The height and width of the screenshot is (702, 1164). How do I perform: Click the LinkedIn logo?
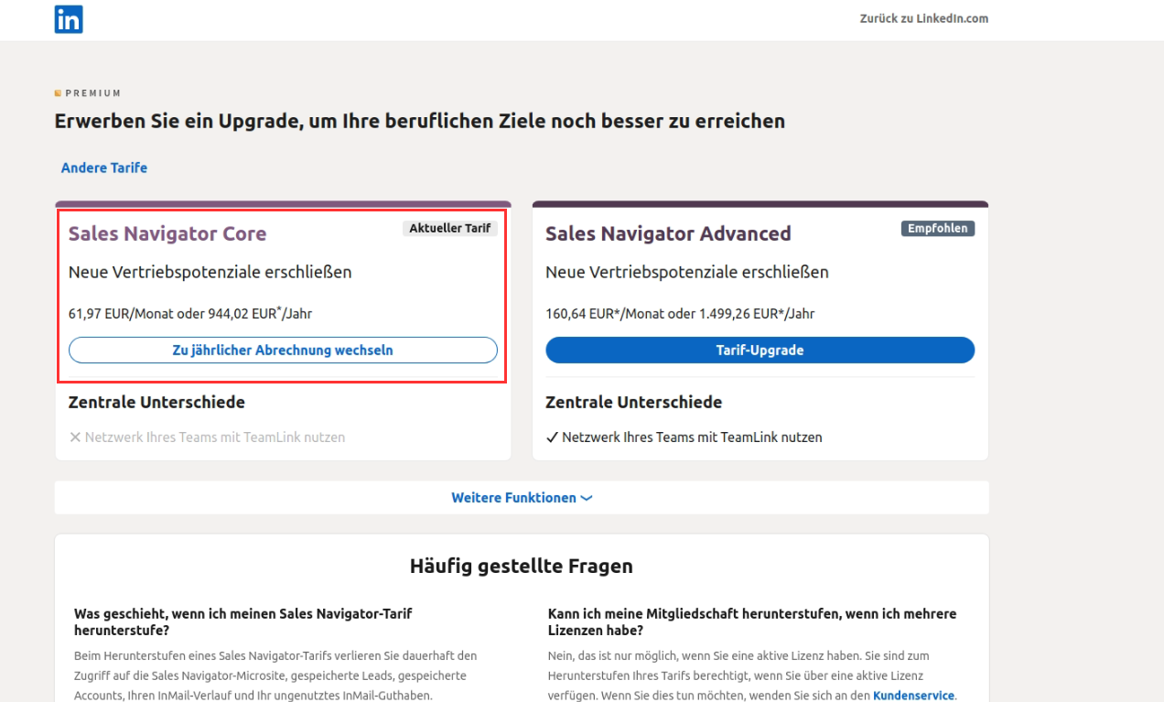point(69,19)
